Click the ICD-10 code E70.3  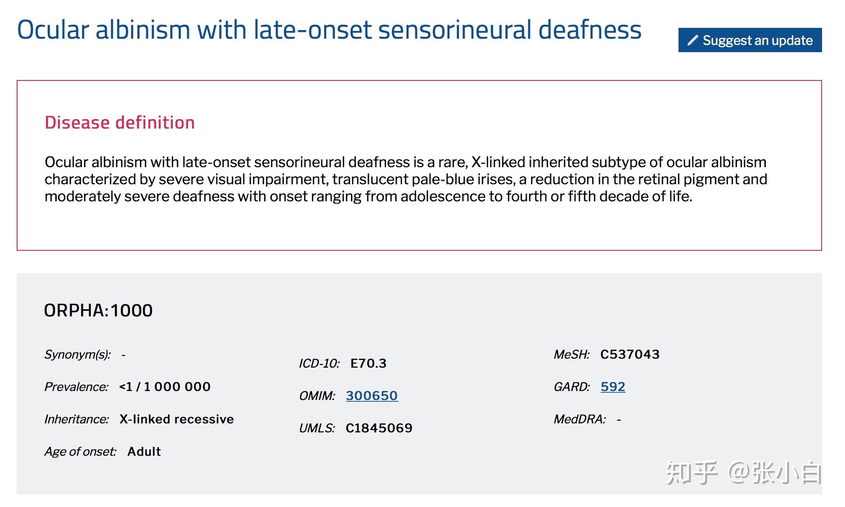click(x=368, y=363)
